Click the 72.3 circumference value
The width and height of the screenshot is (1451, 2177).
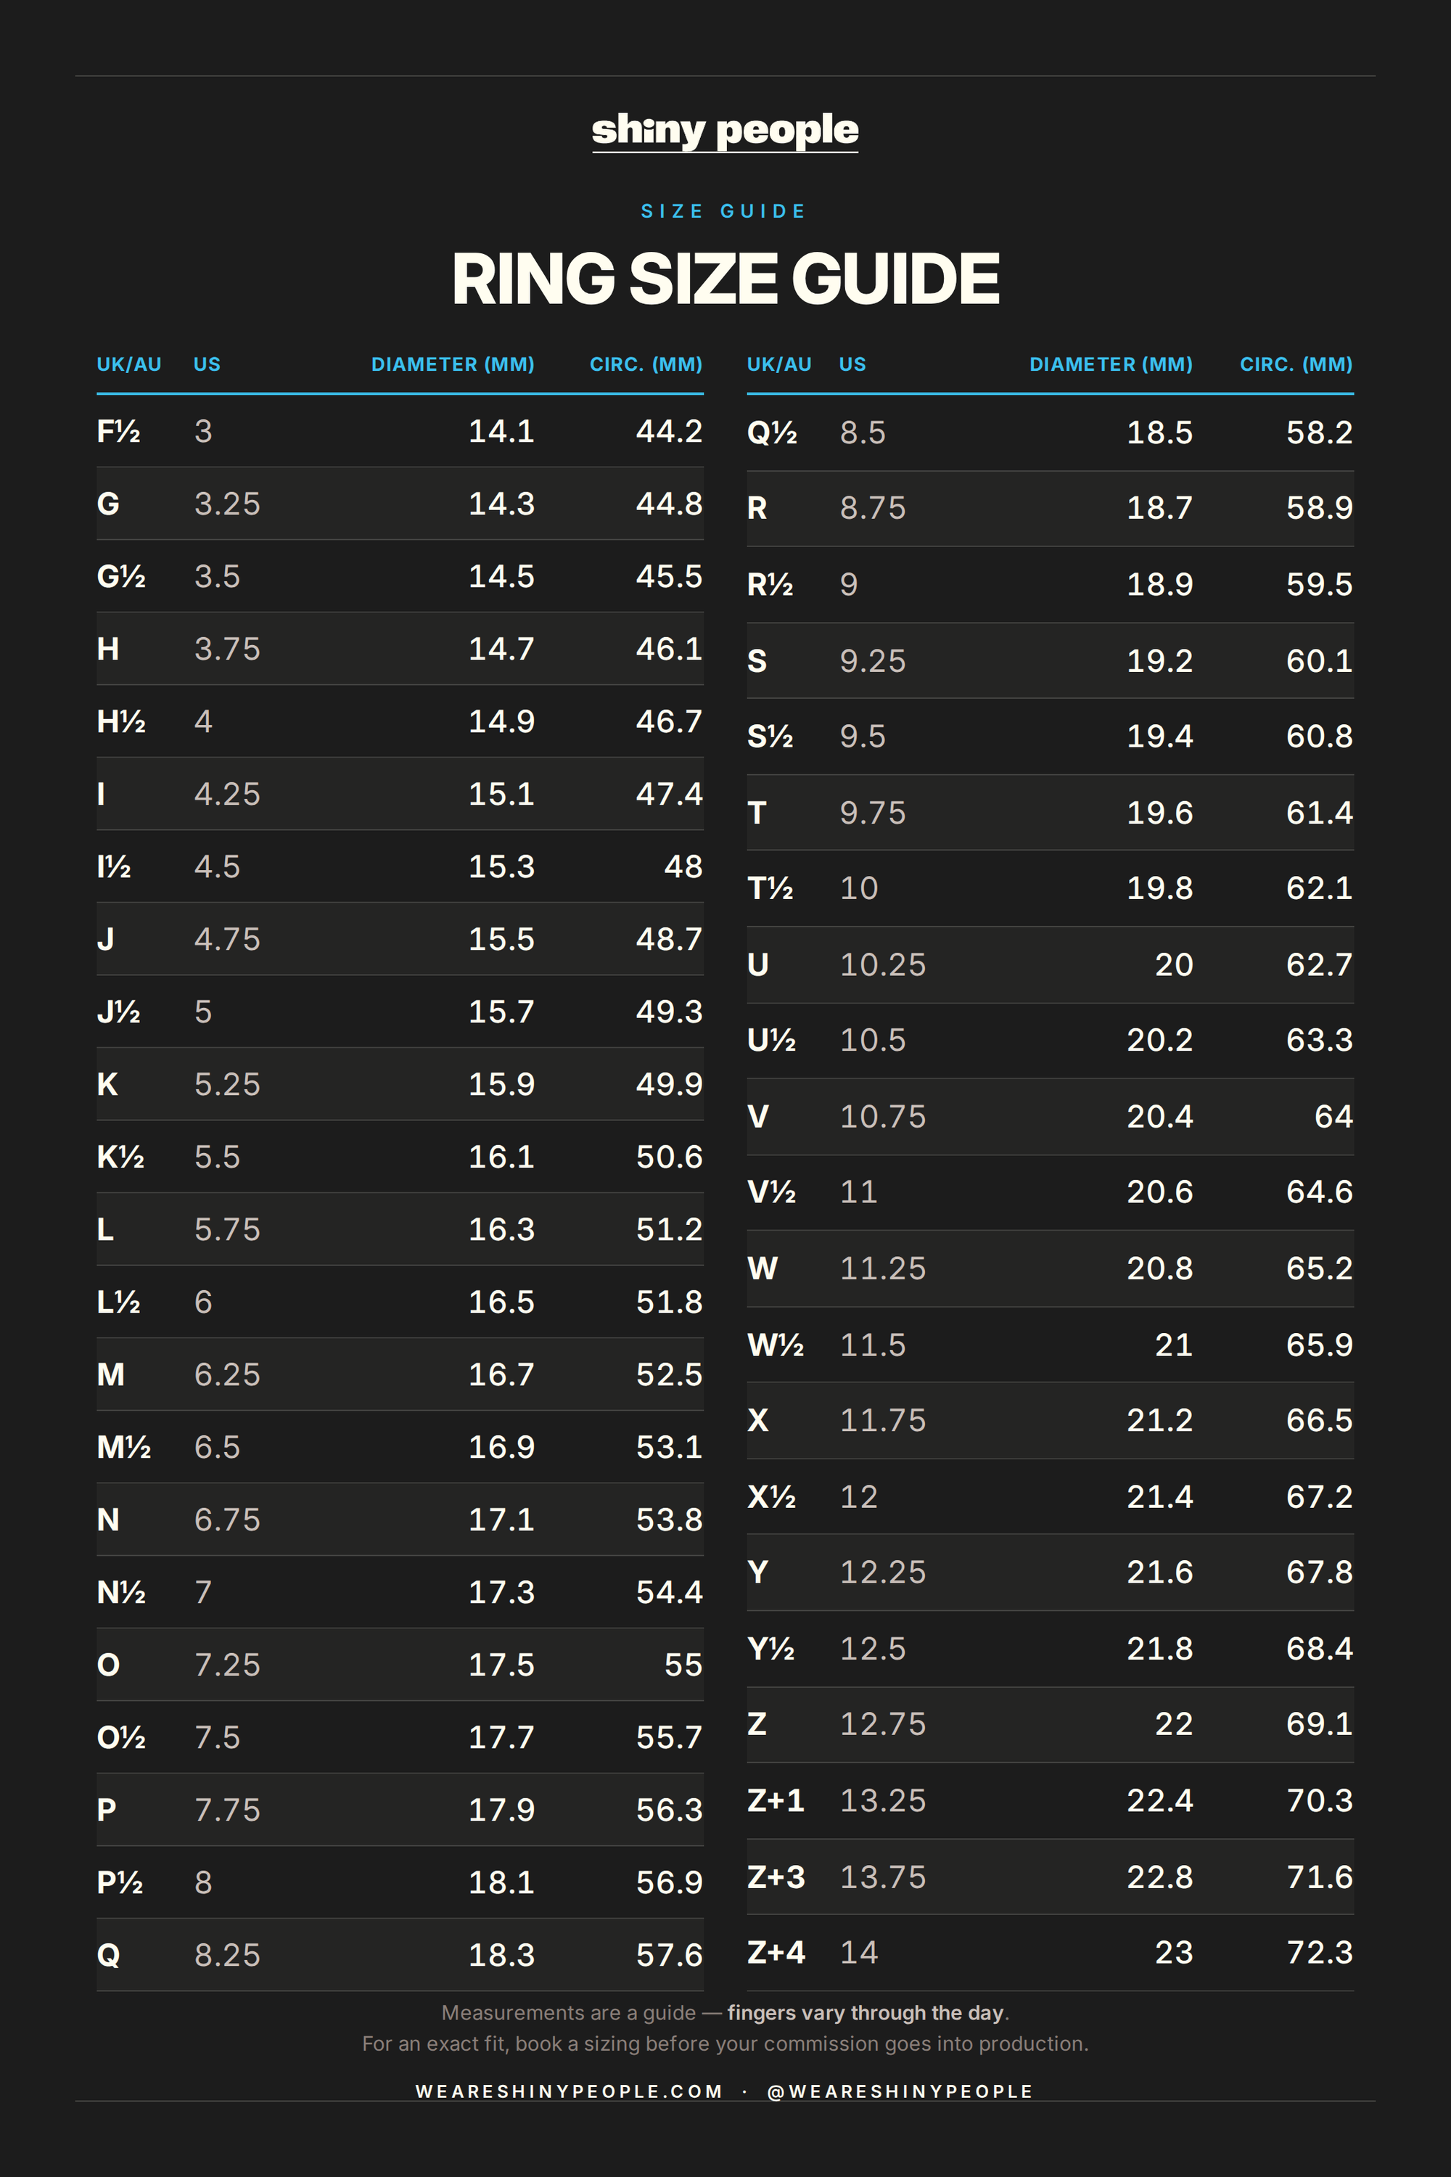1319,1952
